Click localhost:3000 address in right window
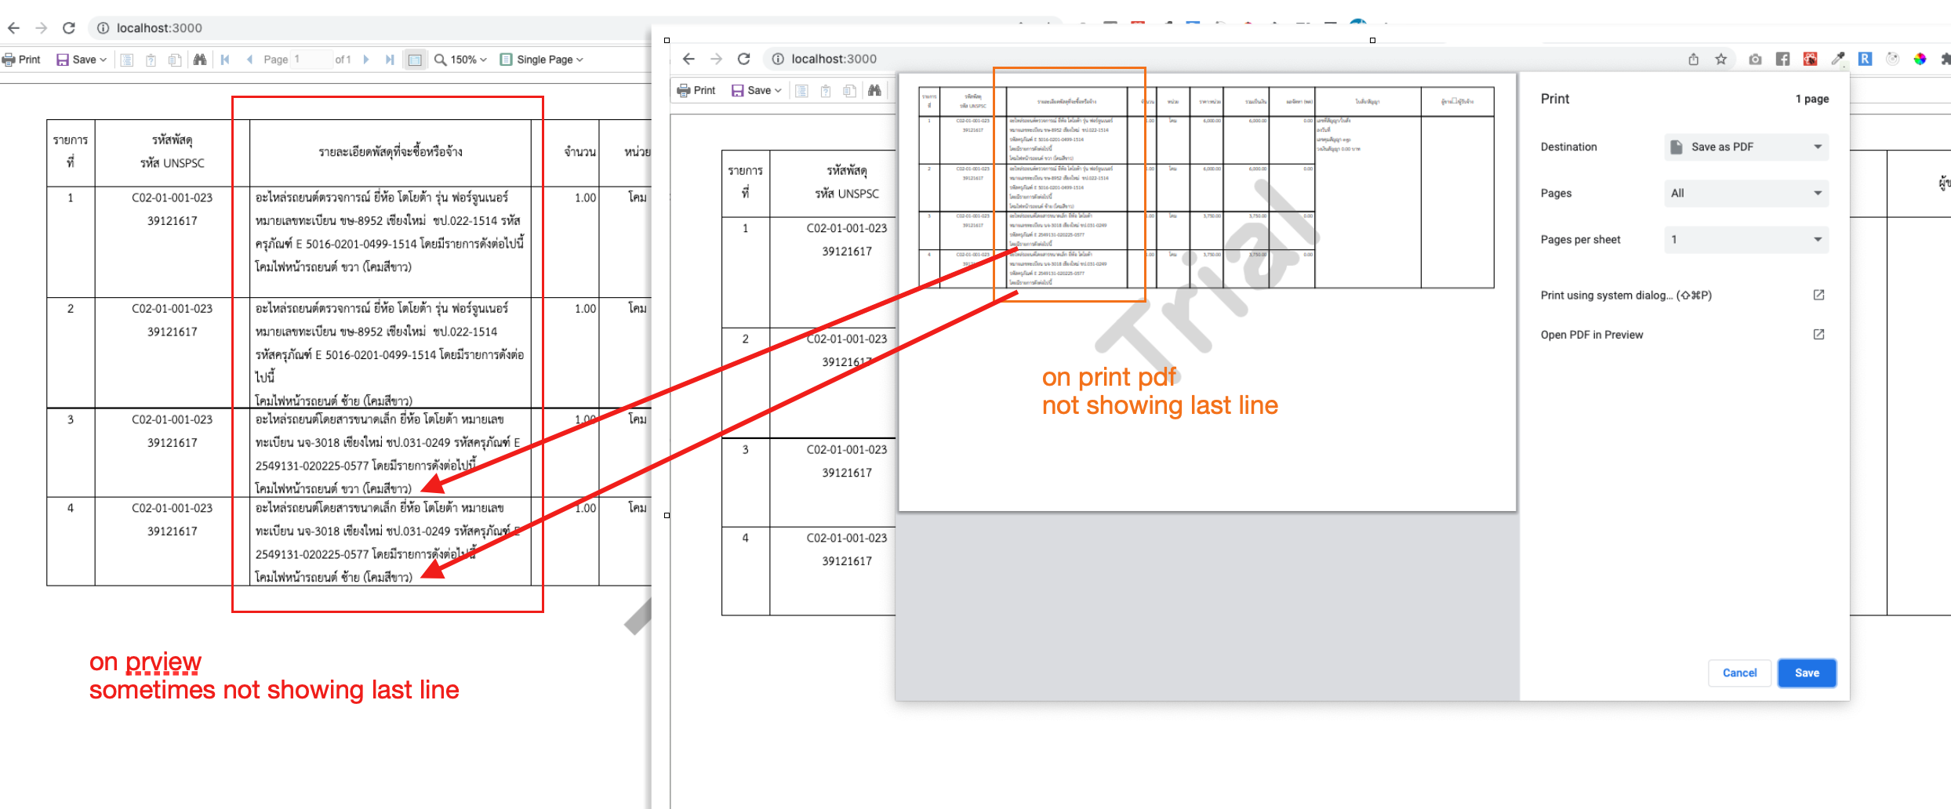Viewport: 1951px width, 809px height. [x=834, y=59]
